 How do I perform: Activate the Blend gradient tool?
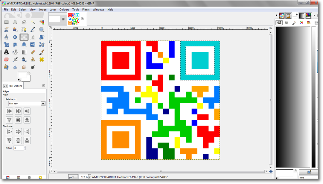(x=24, y=52)
